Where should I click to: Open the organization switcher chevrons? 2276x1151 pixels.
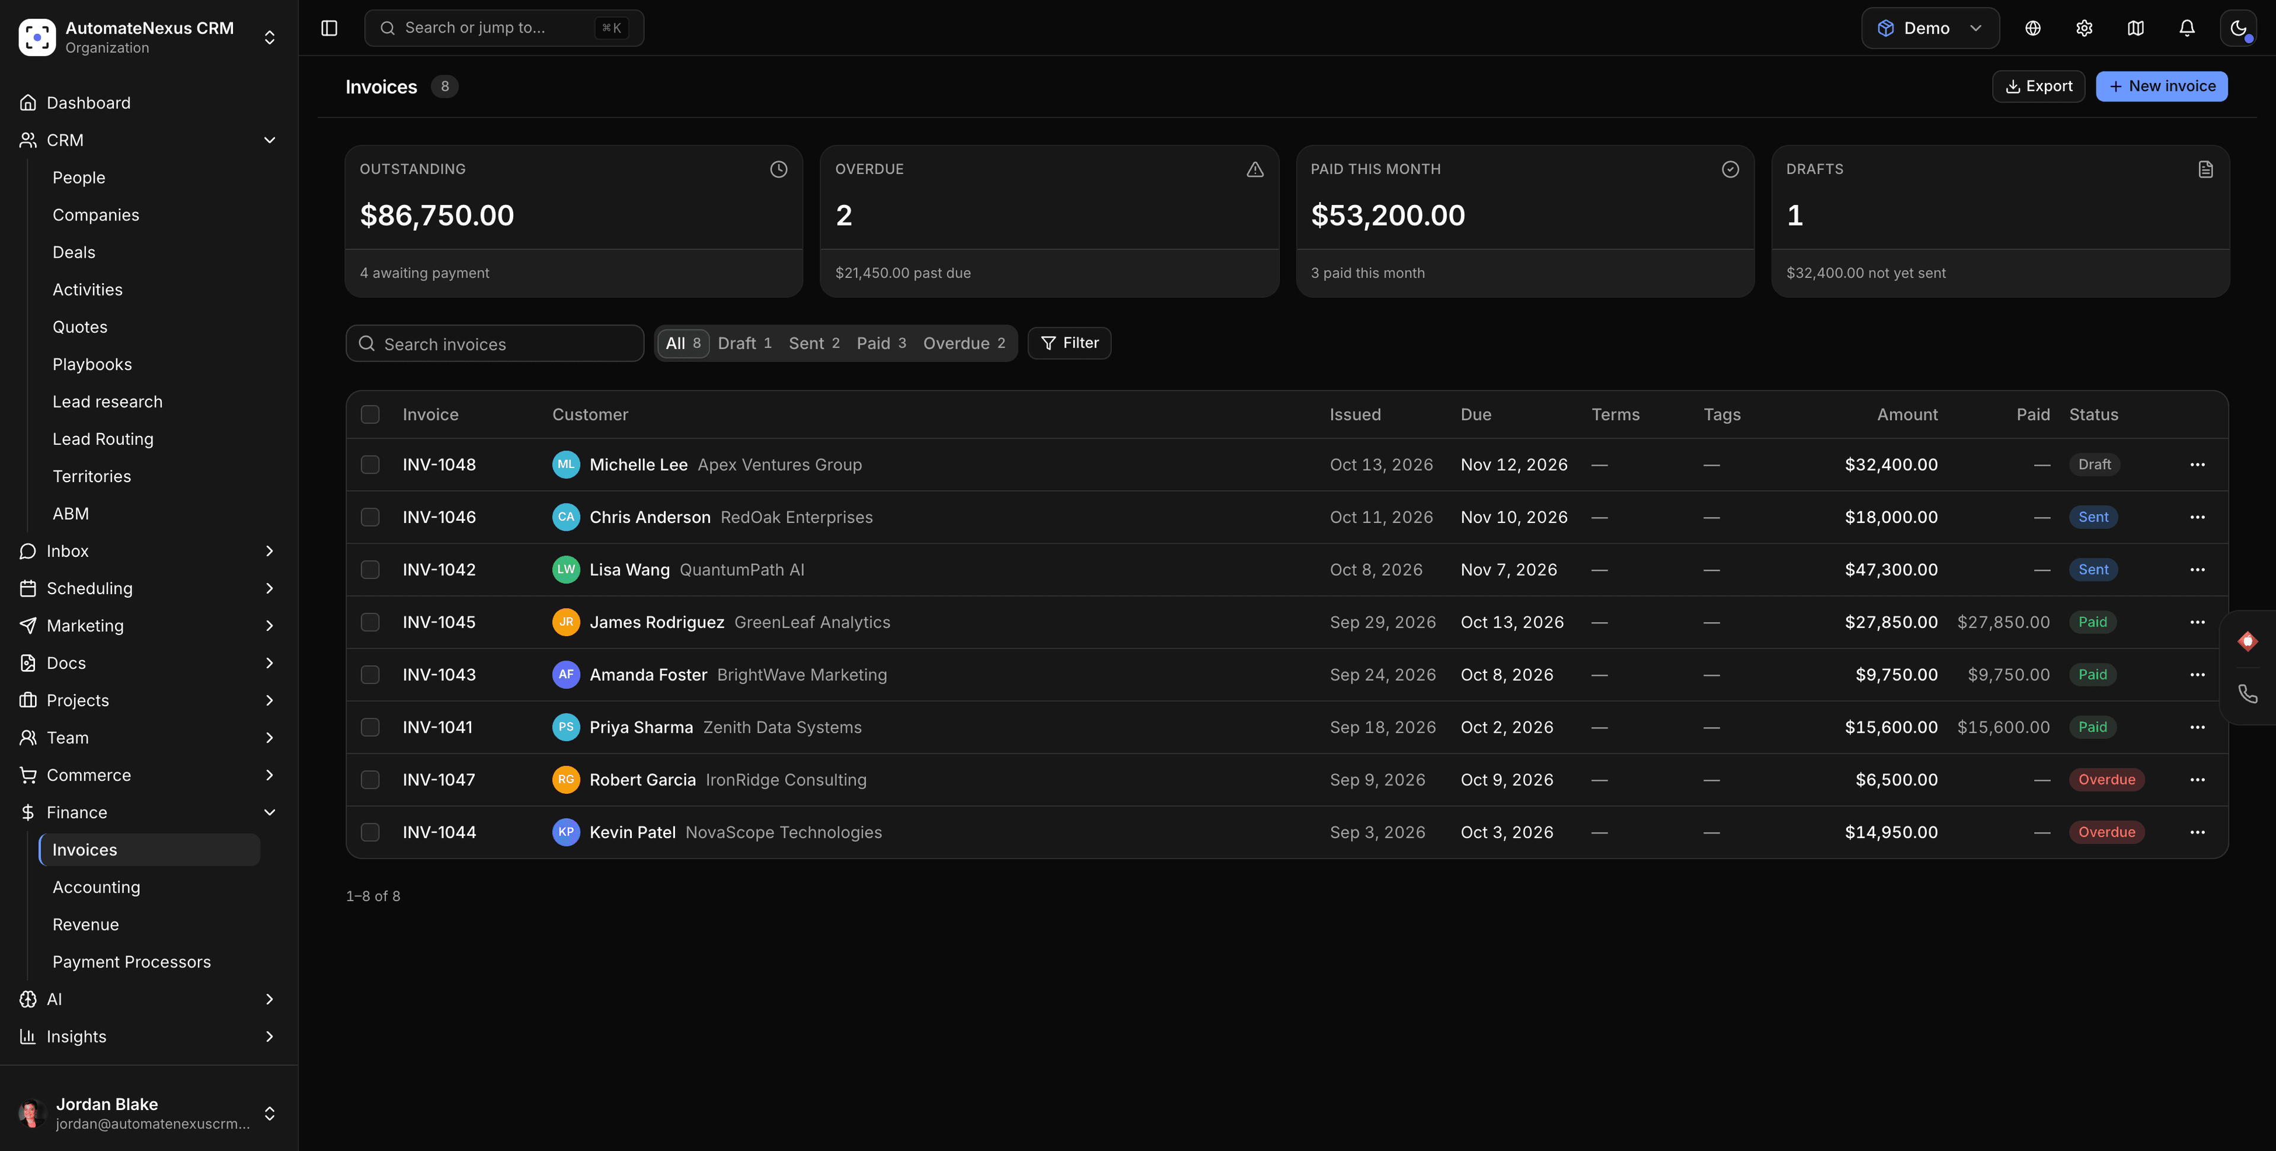tap(270, 37)
